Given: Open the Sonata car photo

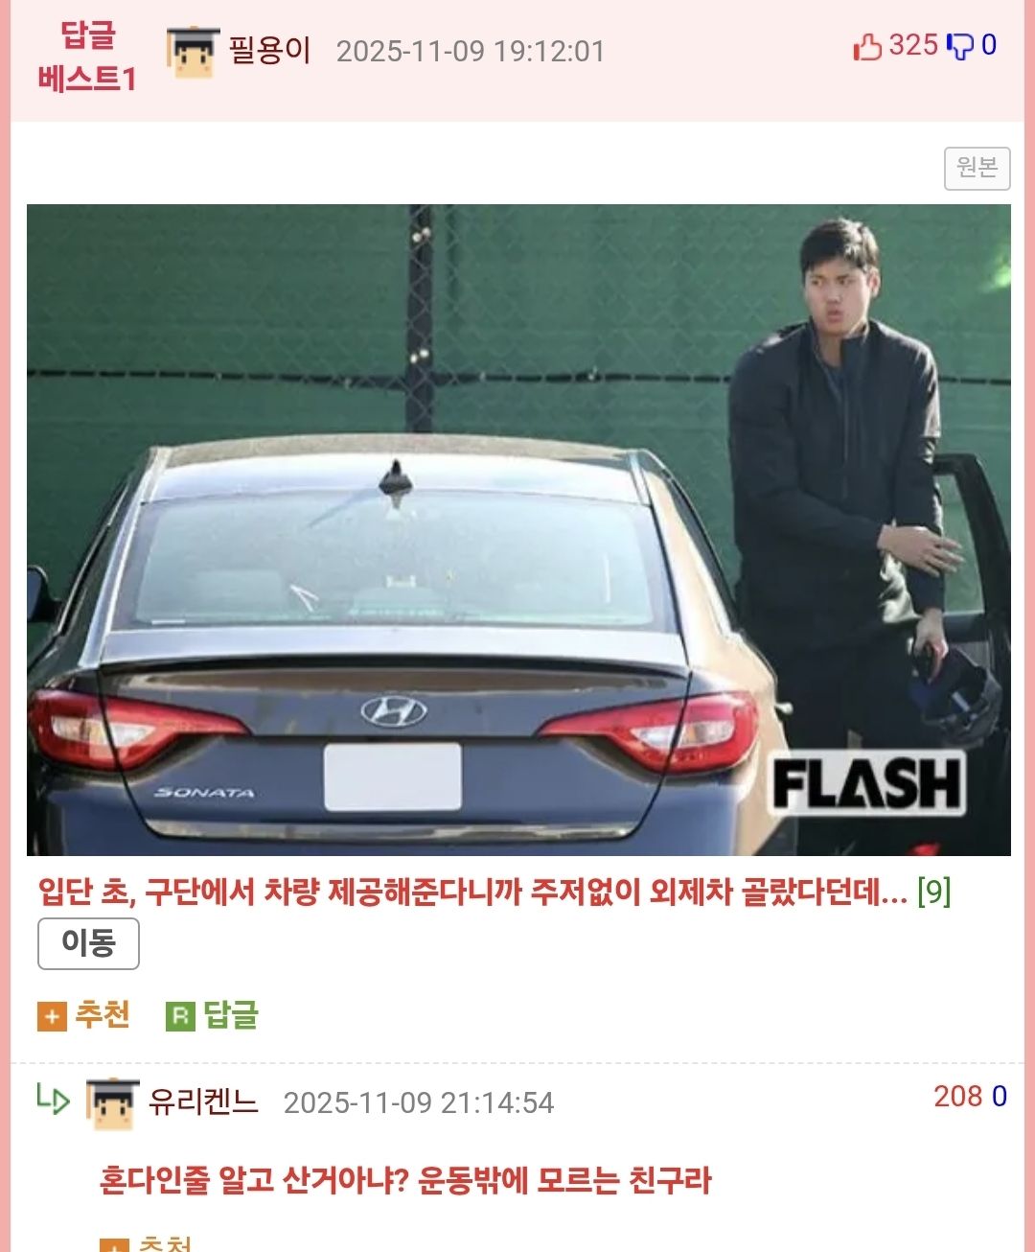Looking at the screenshot, I should pos(518,529).
